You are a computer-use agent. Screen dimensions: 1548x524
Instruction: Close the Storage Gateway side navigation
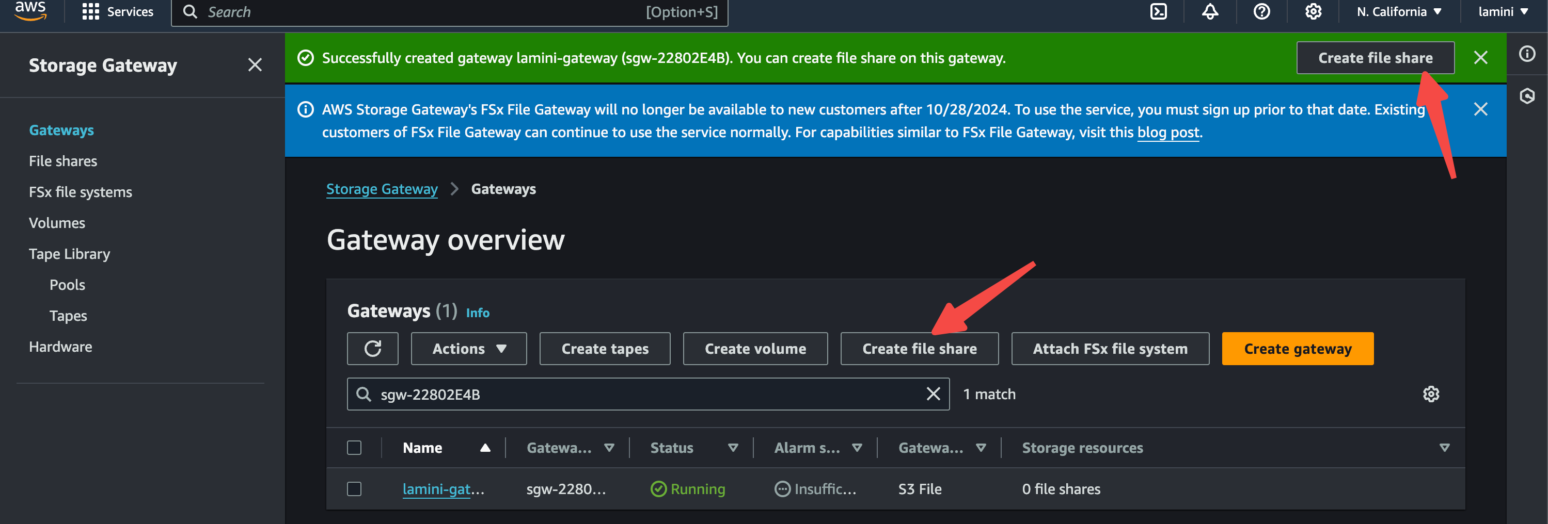[x=255, y=65]
